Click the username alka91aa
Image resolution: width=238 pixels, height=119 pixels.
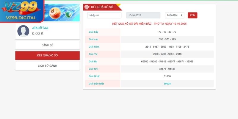tap(40, 28)
